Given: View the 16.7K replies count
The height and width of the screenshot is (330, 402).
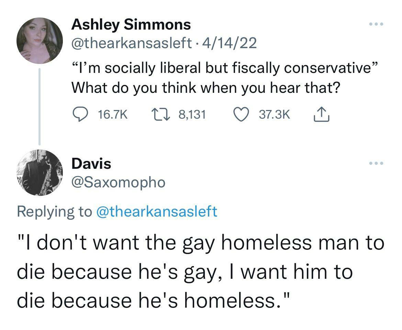Looking at the screenshot, I should coord(113,114).
